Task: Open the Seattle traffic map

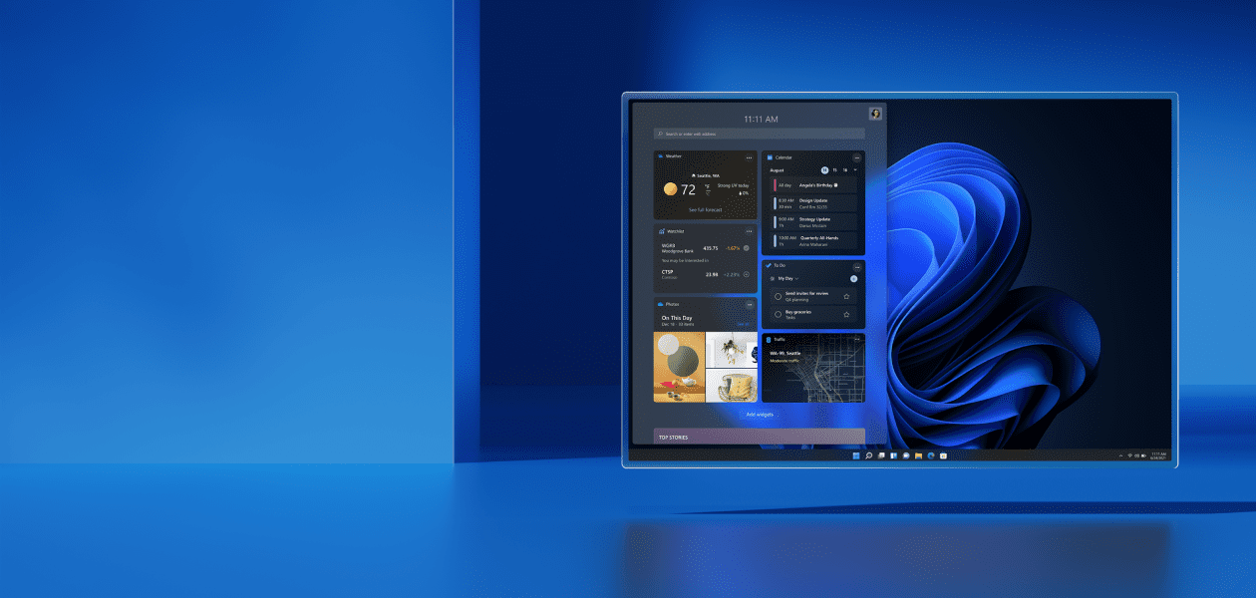Action: pyautogui.click(x=813, y=368)
